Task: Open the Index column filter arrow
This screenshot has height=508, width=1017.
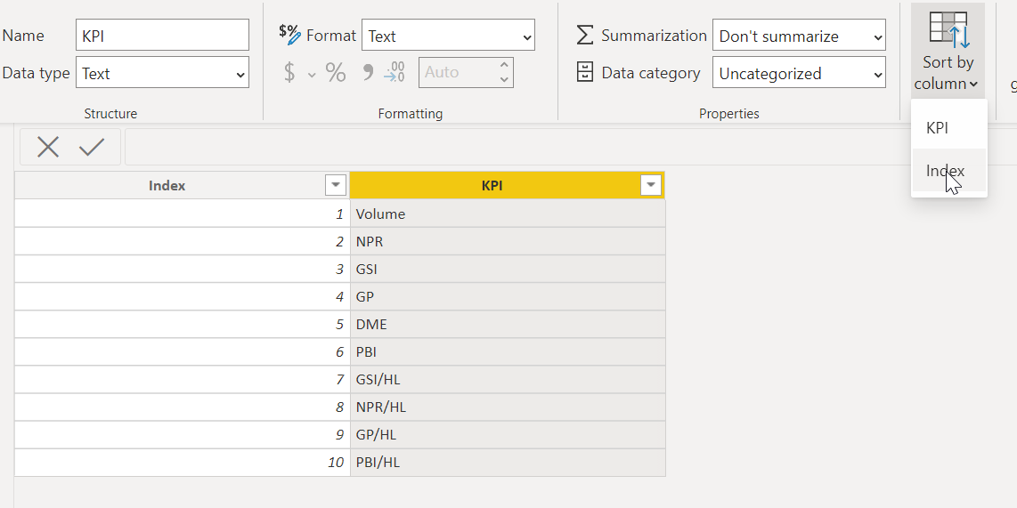Action: 336,185
